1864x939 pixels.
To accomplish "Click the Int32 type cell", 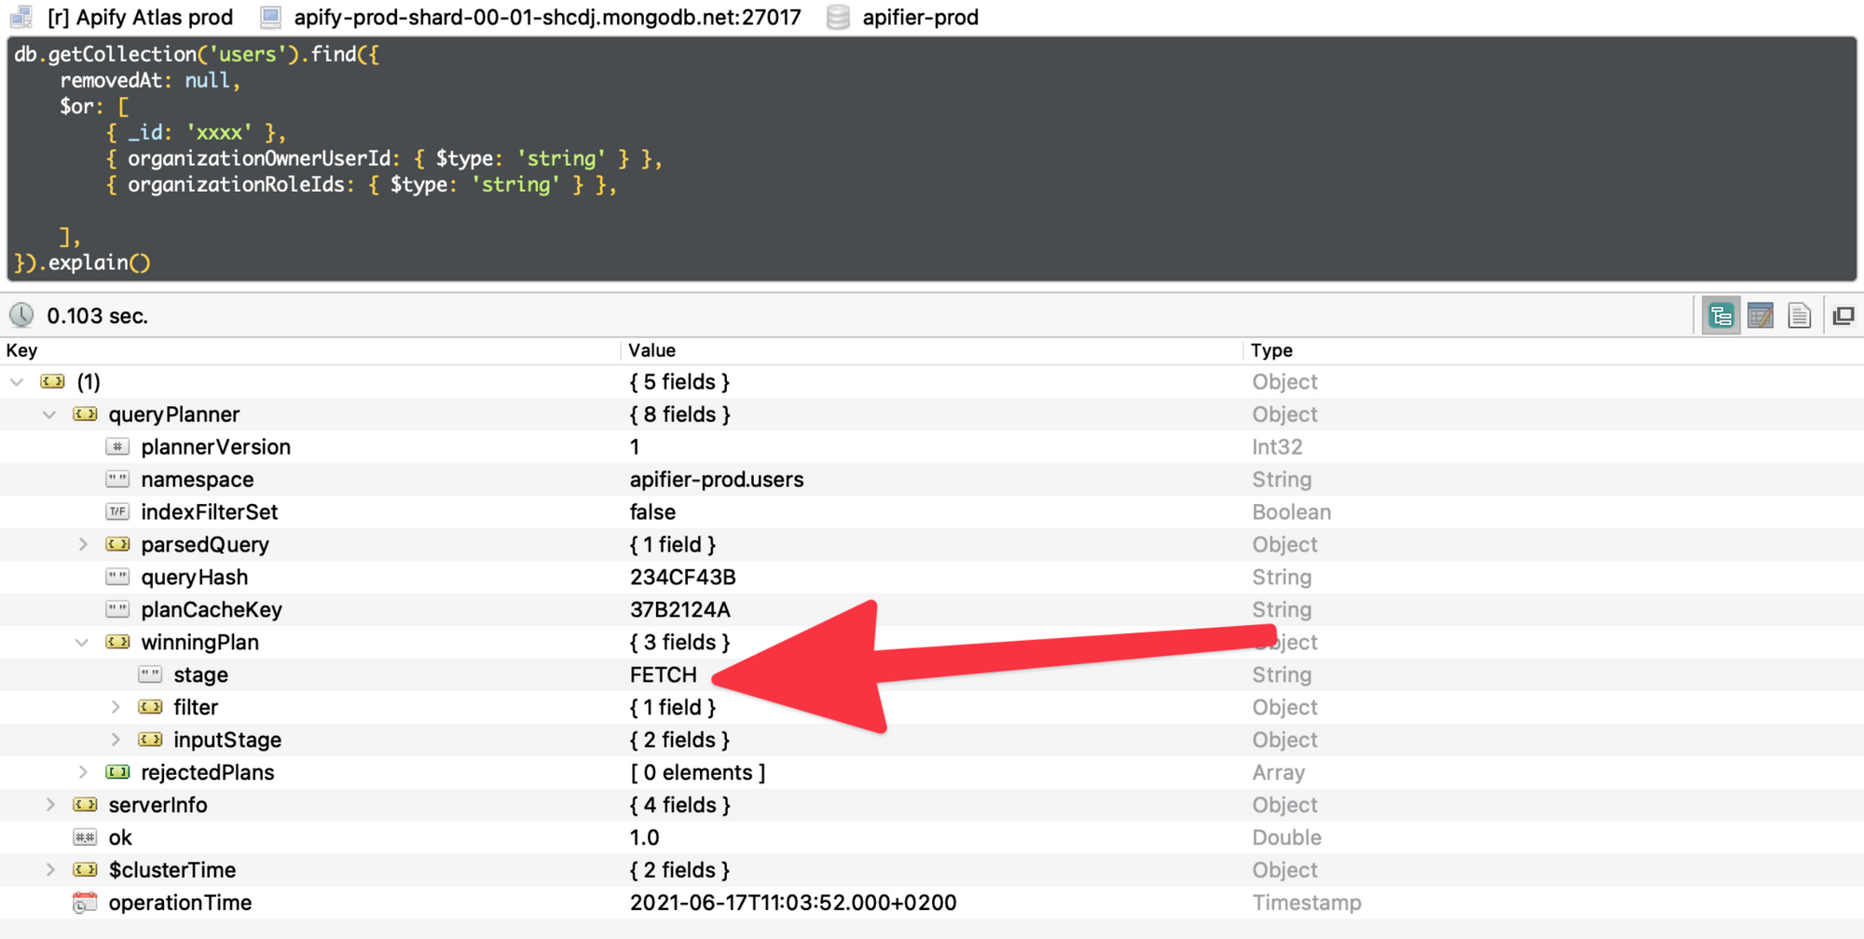I will [1277, 447].
